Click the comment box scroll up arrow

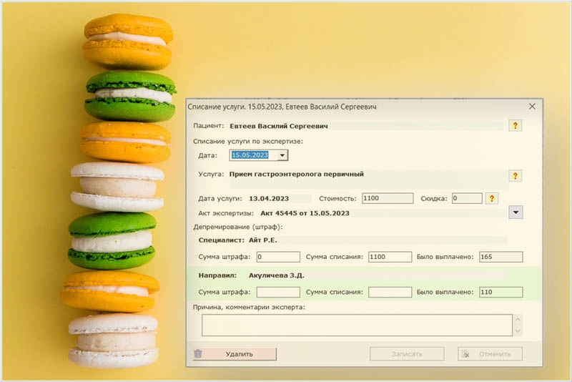click(x=518, y=320)
